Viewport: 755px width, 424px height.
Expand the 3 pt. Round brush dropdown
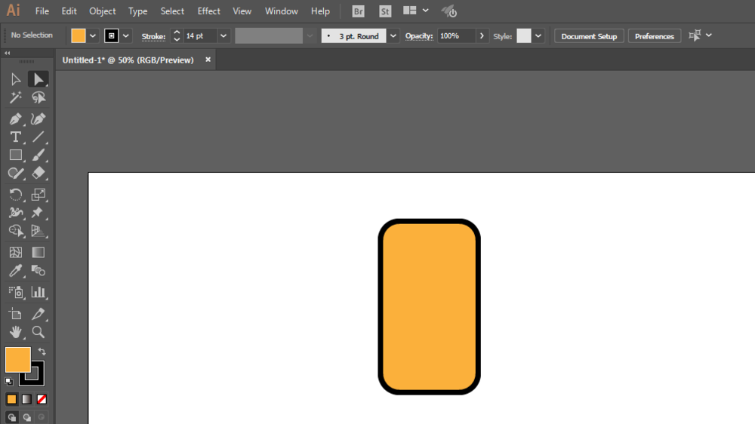coord(393,36)
